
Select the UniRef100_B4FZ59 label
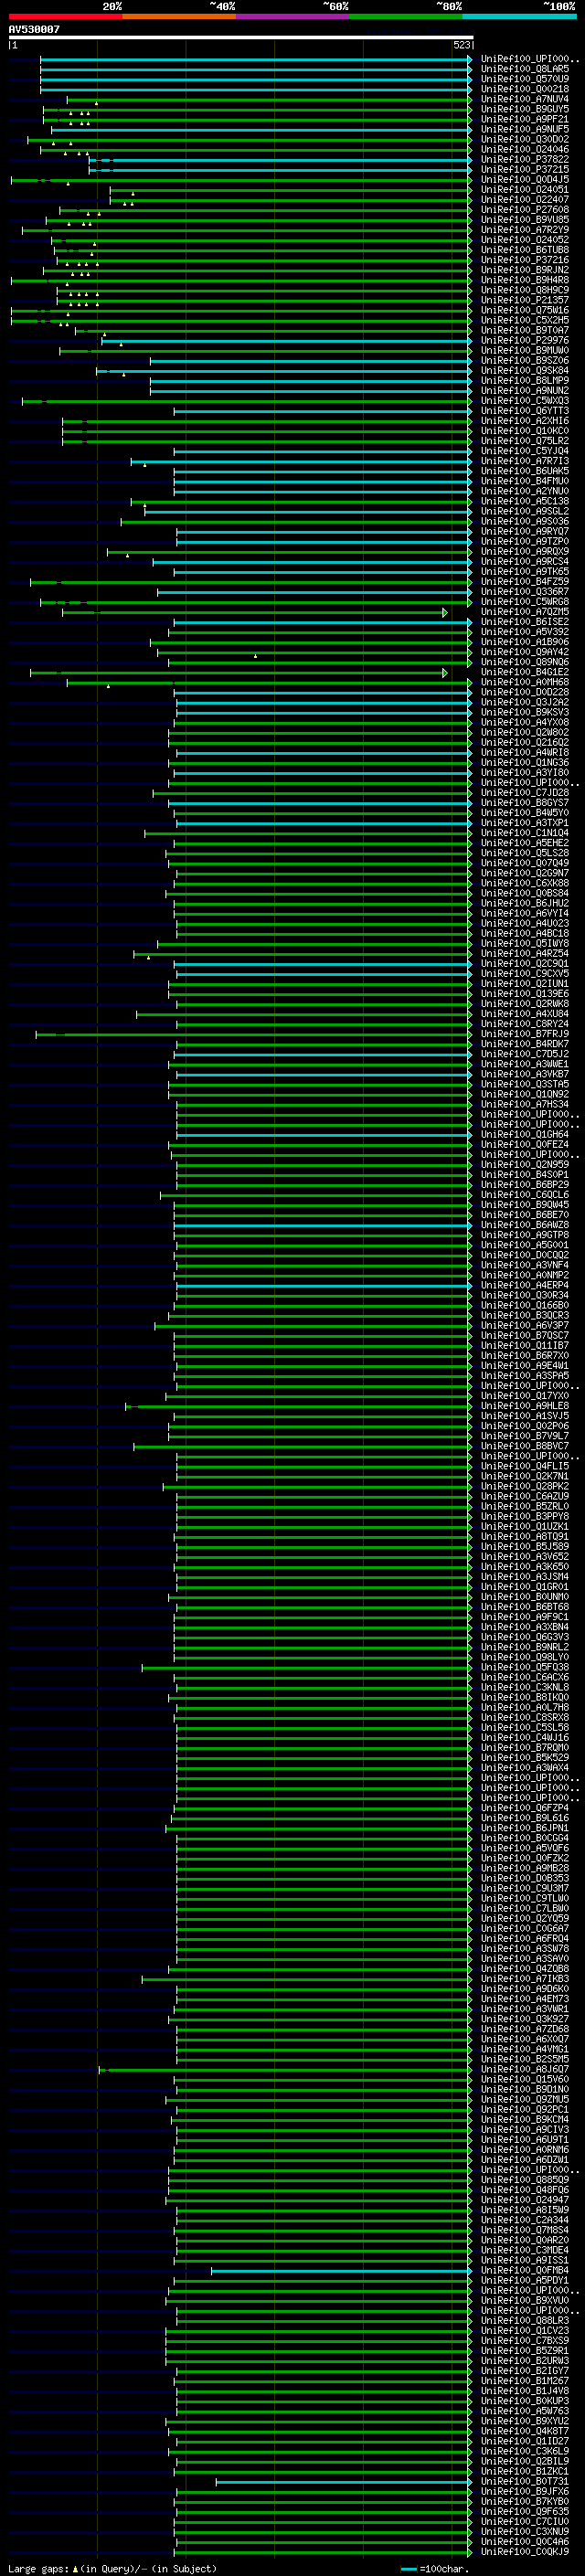pos(524,581)
